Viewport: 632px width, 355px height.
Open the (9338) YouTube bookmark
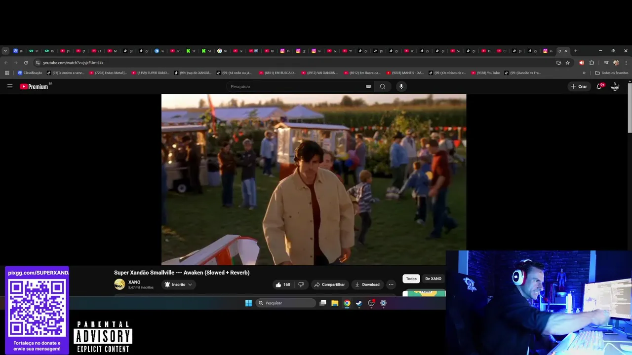[485, 73]
